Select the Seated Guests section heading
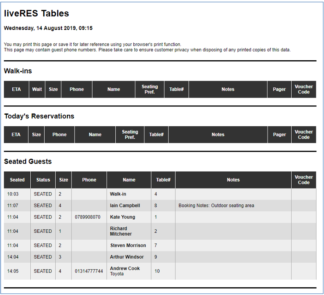This screenshot has height=295, width=324. point(28,161)
